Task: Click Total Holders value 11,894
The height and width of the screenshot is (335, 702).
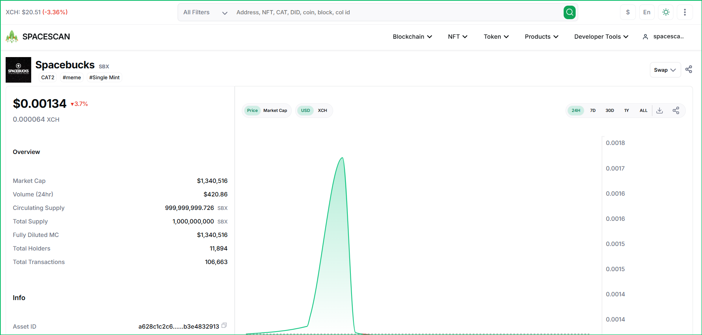Action: click(x=218, y=248)
